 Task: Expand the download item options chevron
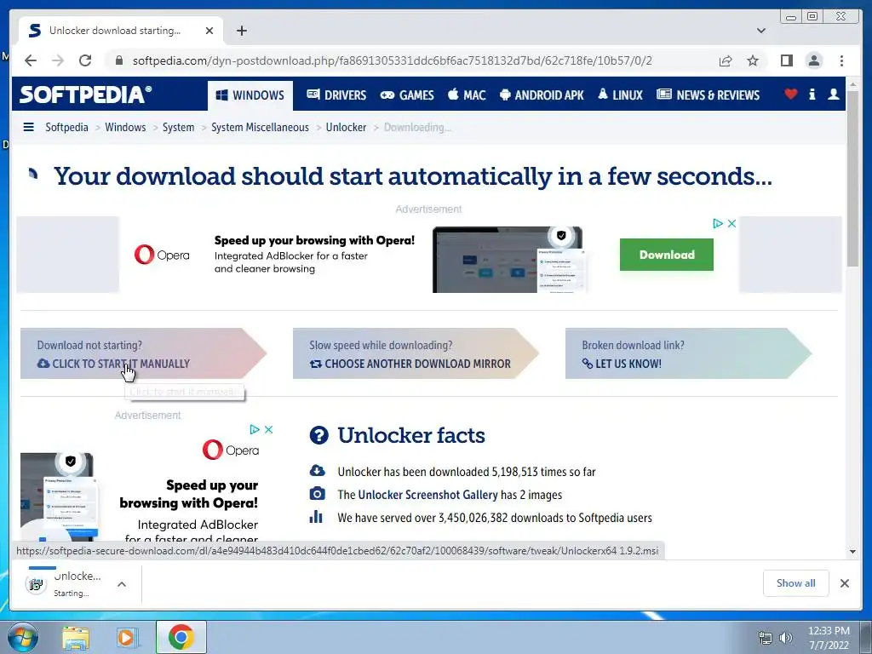(x=121, y=584)
